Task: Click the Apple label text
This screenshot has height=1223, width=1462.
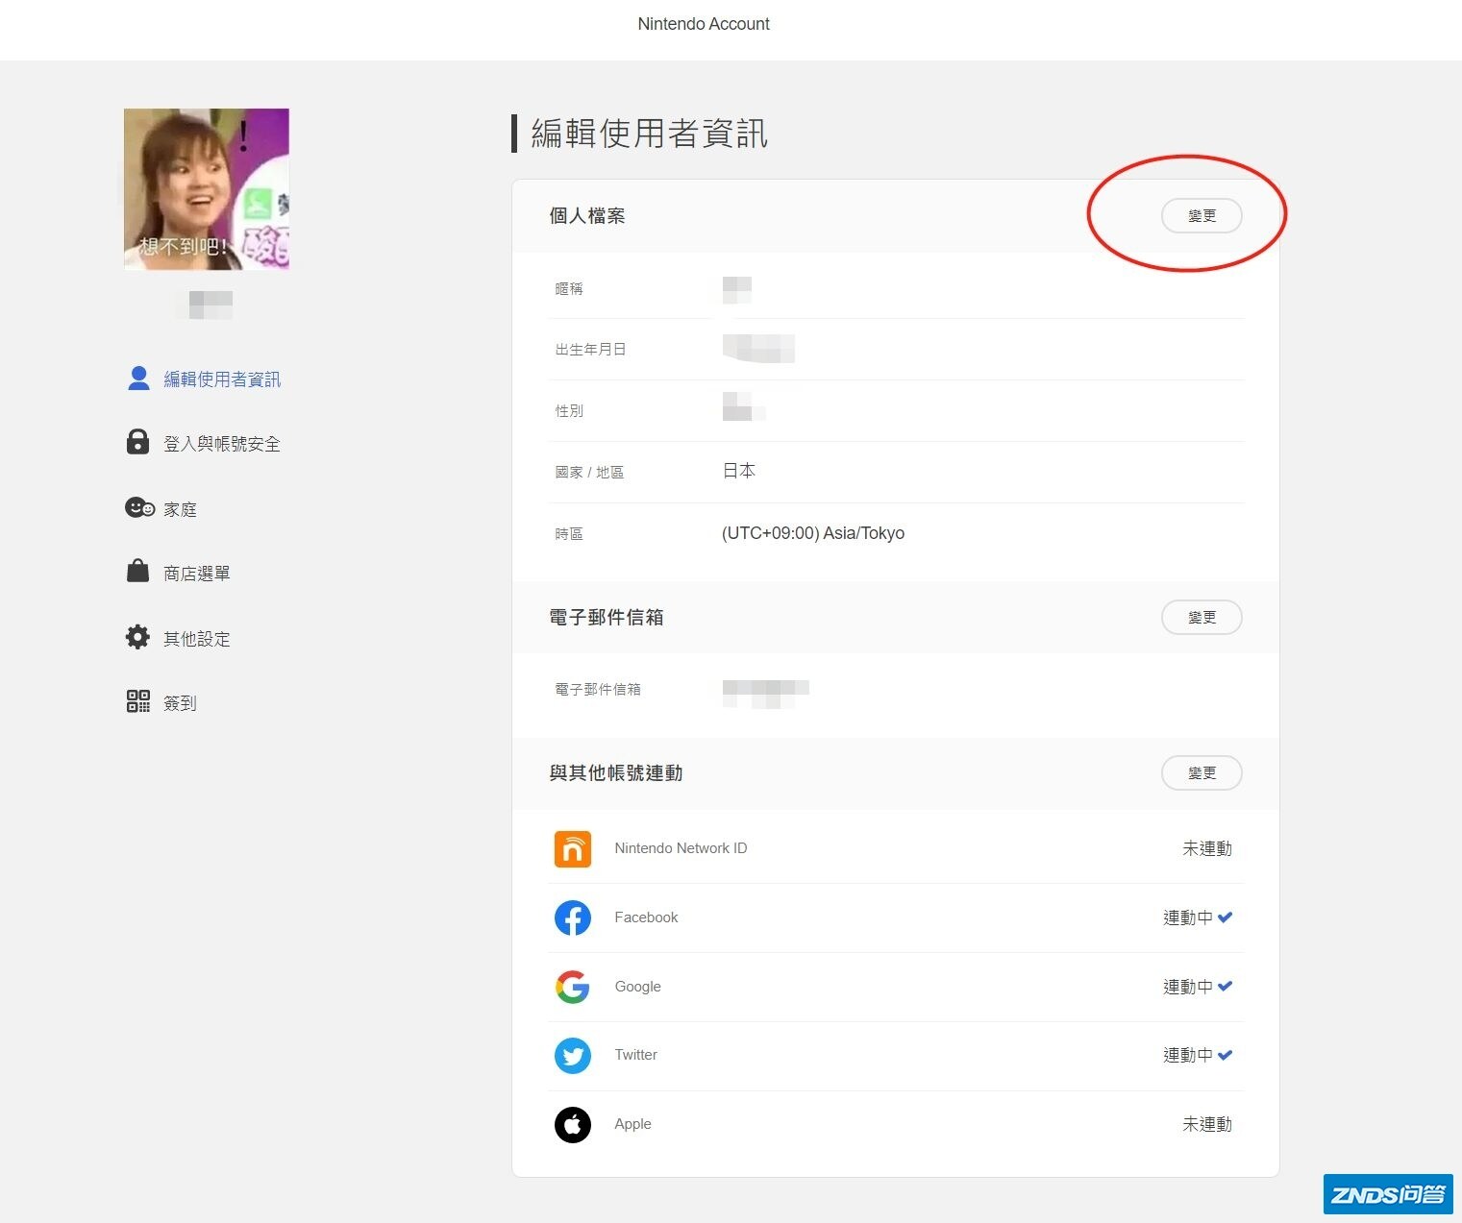Action: pyautogui.click(x=632, y=1124)
